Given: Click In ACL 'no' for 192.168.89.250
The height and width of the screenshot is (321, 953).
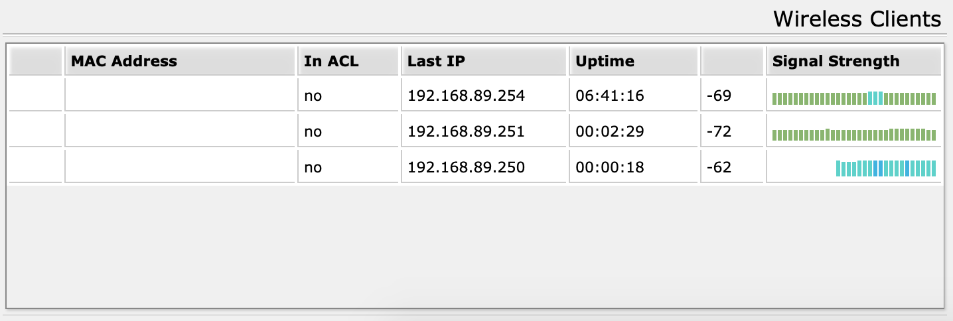Looking at the screenshot, I should tap(313, 167).
